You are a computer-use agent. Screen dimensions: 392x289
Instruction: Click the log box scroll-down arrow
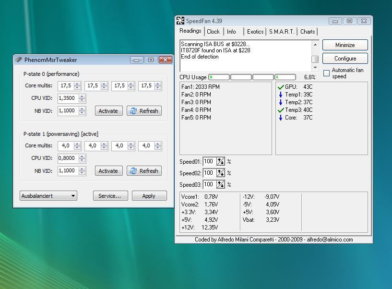click(x=315, y=67)
